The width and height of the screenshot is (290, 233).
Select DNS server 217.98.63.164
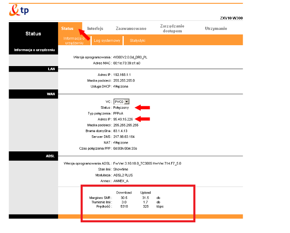click(x=124, y=137)
